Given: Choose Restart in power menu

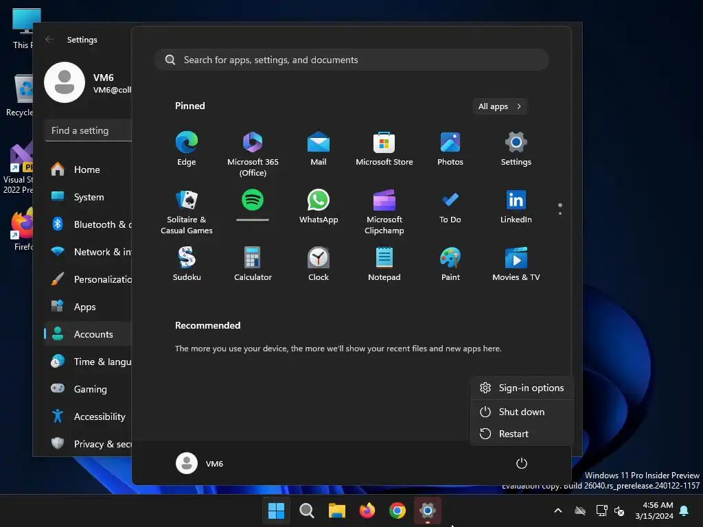Looking at the screenshot, I should 522,434.
